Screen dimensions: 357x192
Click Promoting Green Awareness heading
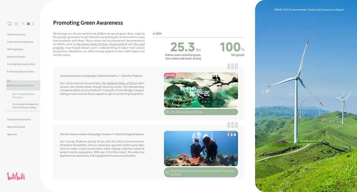coord(88,23)
